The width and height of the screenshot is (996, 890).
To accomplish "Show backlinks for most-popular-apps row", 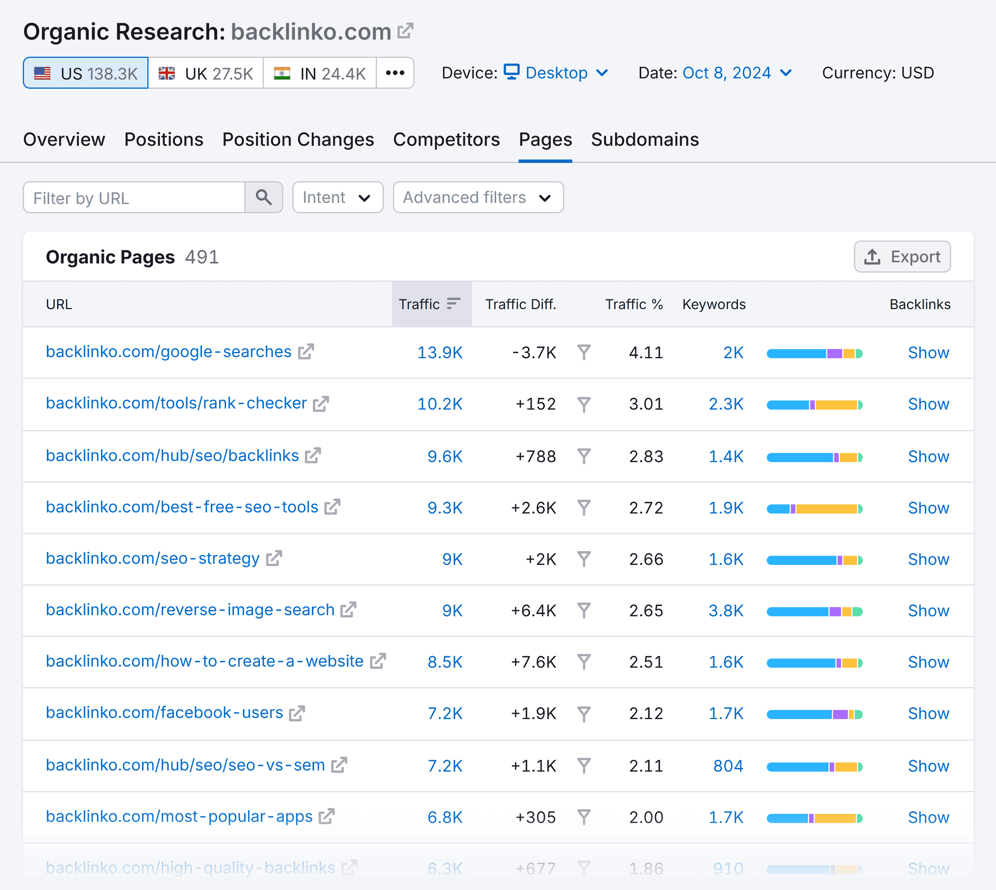I will click(x=928, y=817).
